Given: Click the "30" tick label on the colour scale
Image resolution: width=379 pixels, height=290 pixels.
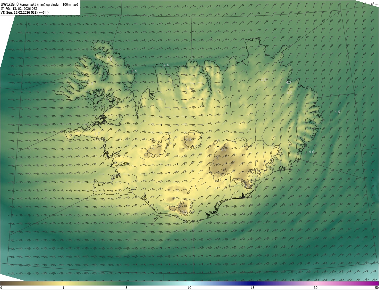Looking at the screenshot, I should point(316,288).
